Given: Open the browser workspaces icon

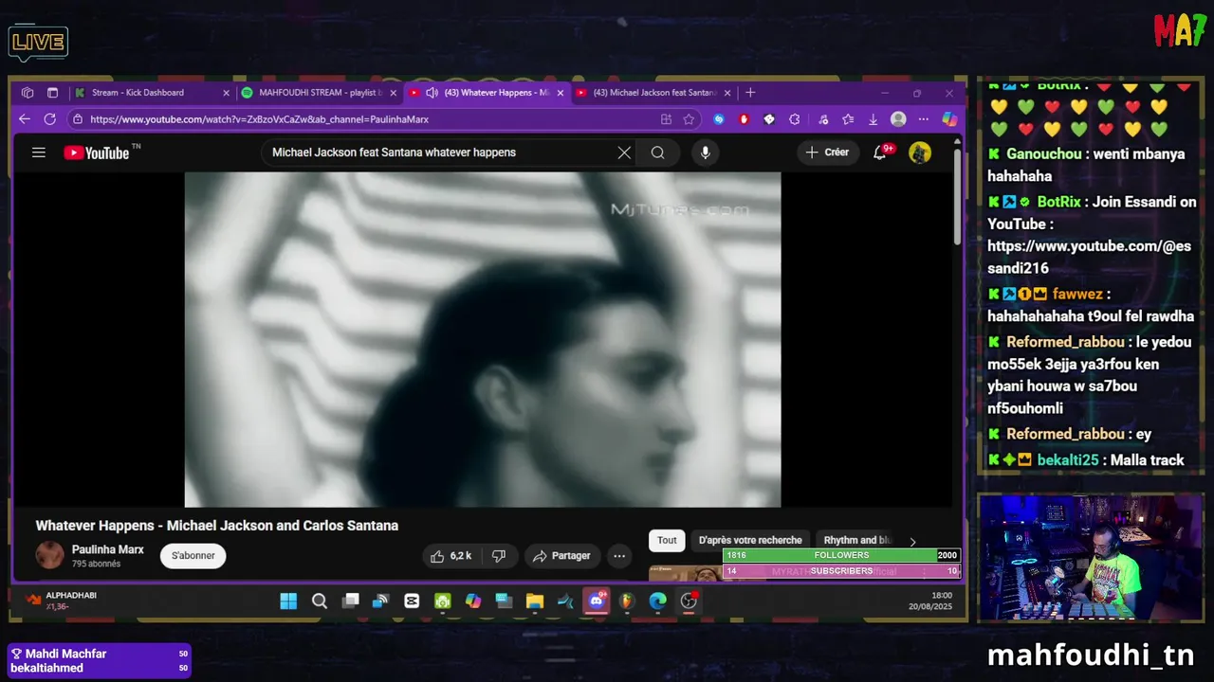Looking at the screenshot, I should pos(28,93).
